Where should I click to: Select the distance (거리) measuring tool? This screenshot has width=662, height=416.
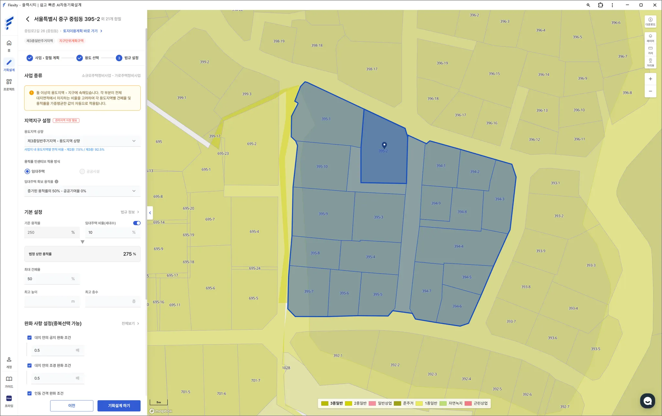tap(650, 50)
